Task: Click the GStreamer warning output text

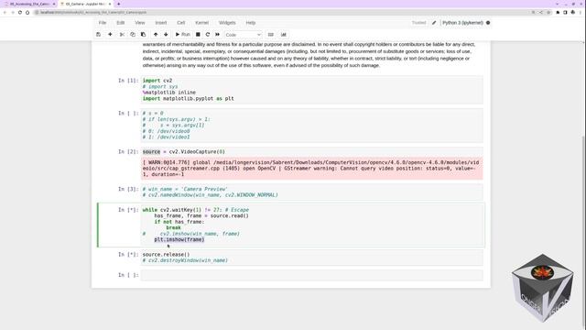Action: (311, 169)
